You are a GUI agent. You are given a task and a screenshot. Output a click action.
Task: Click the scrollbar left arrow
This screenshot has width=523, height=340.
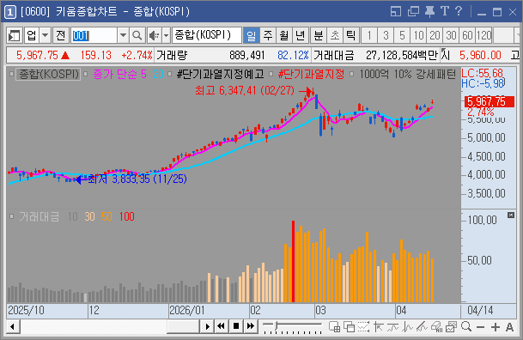[13, 326]
